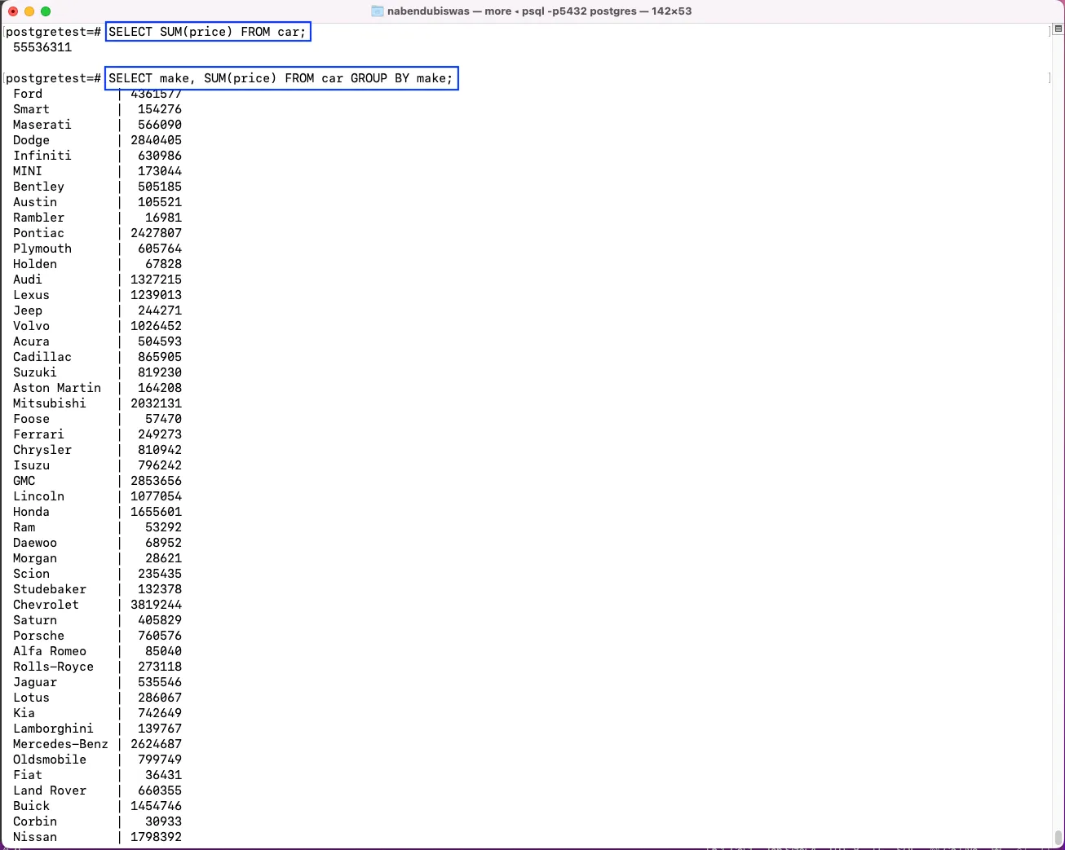Screen dimensions: 1065x850
Task: Click the Lincoln sum value 1077054
Action: tap(157, 496)
